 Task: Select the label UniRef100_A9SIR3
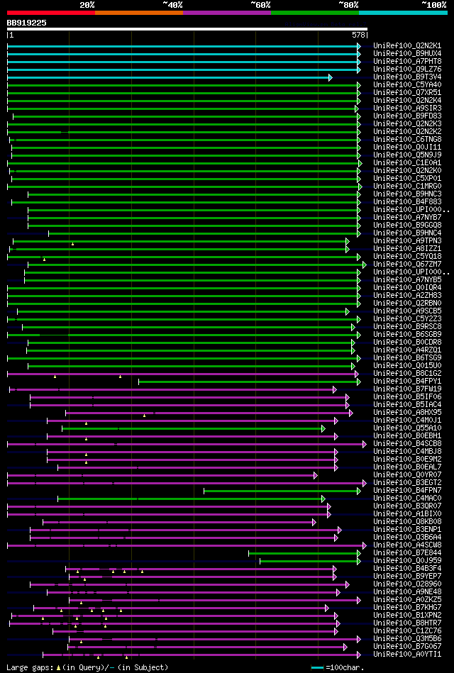[407, 109]
